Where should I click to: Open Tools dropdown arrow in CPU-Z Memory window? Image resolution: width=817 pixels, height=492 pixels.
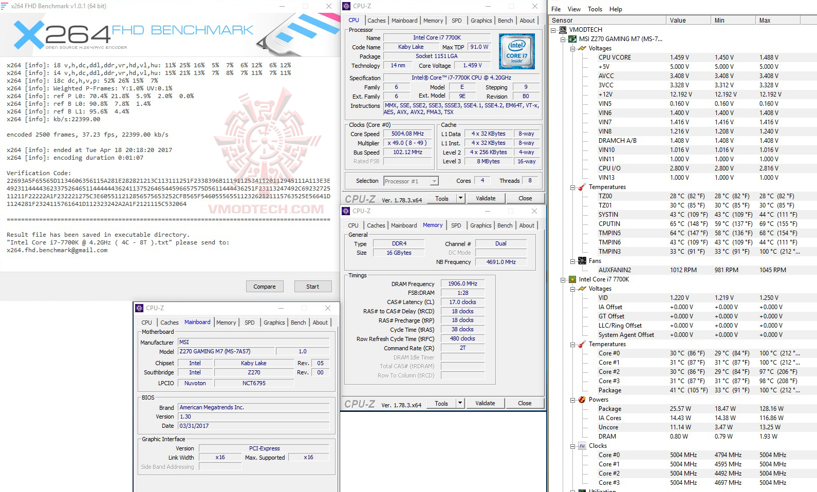tap(460, 403)
